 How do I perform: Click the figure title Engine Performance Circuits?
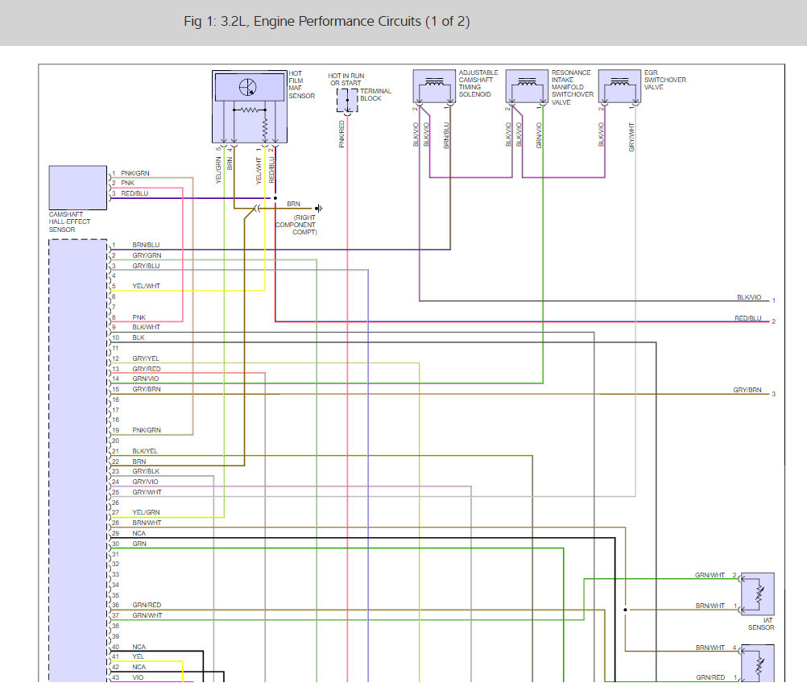(327, 22)
